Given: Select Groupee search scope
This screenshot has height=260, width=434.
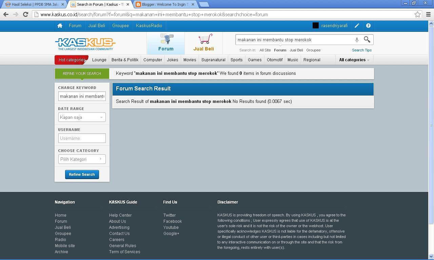Looking at the screenshot, I should 313,50.
